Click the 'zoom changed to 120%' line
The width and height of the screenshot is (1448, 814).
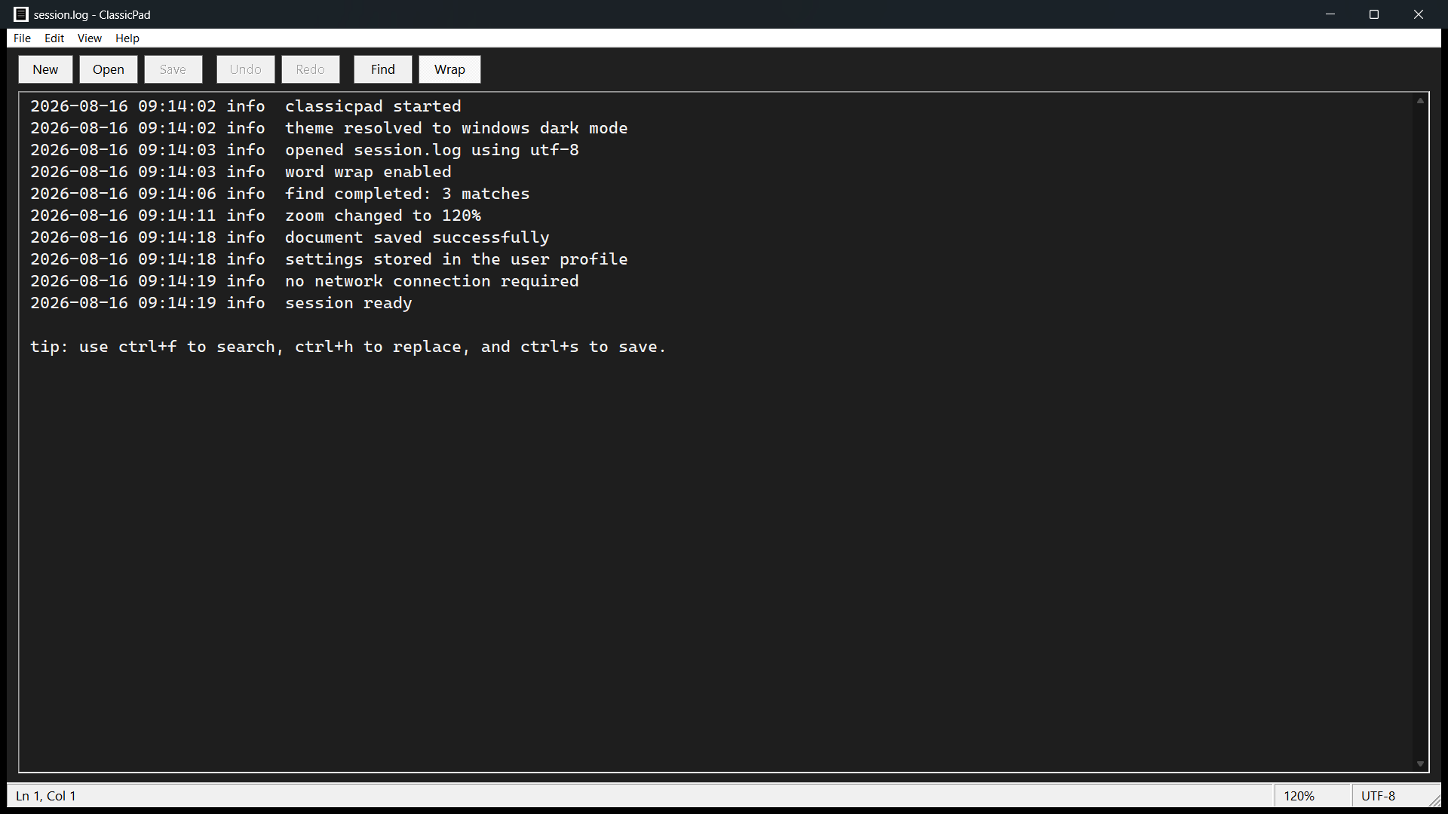point(256,216)
